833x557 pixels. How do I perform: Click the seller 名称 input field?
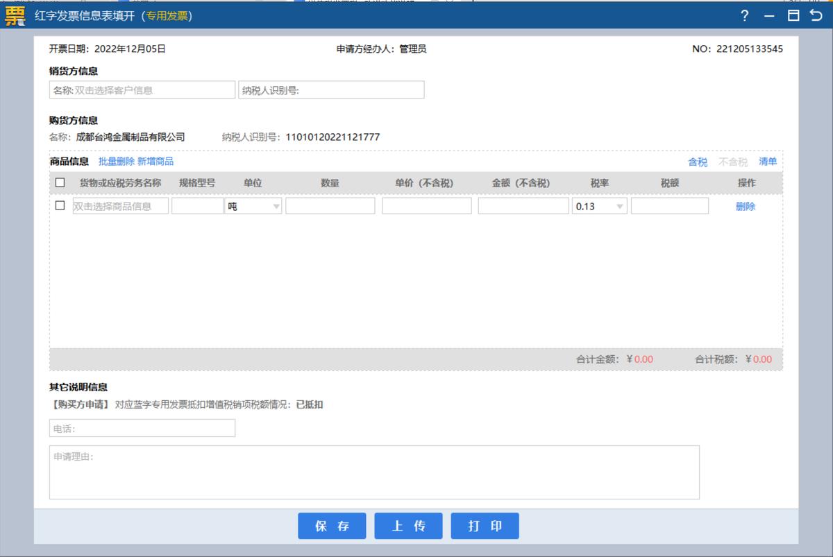coord(142,89)
